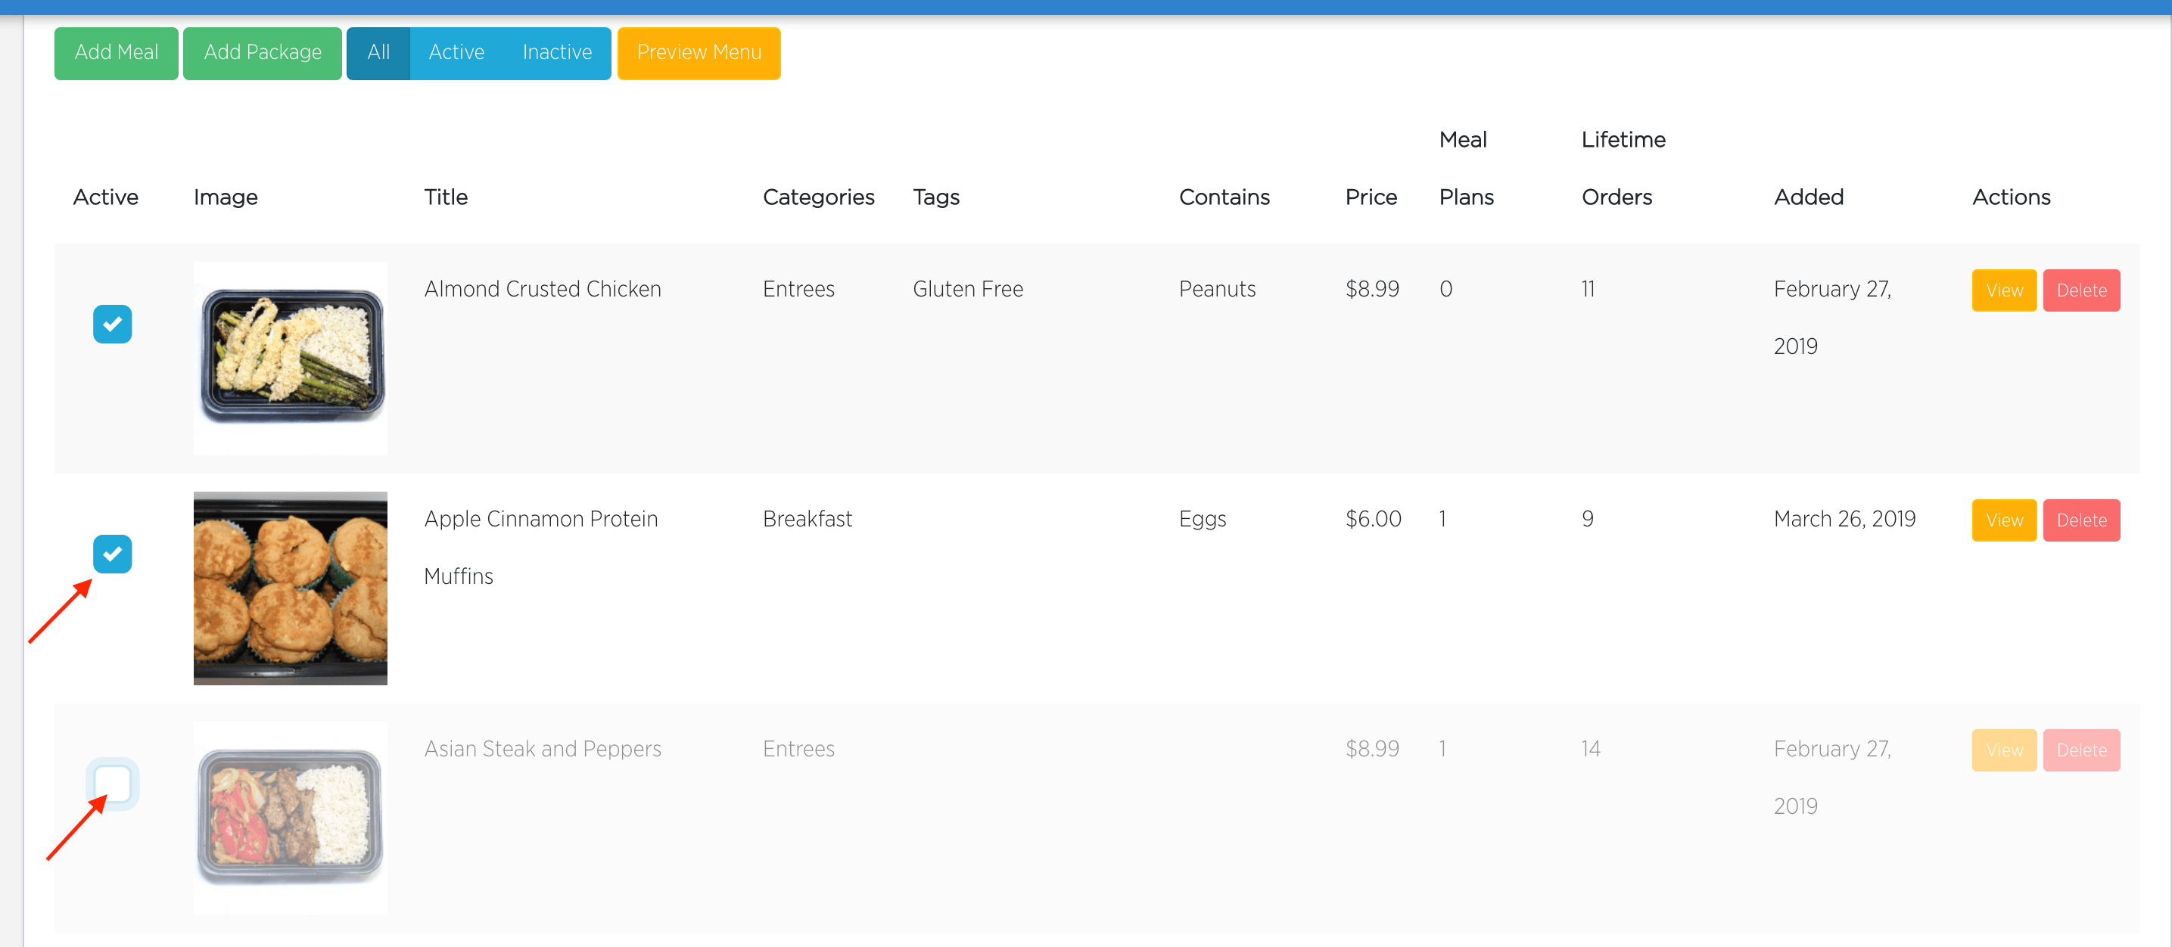View the Apple Cinnamon Protein Muffins meal
The height and width of the screenshot is (947, 2172).
2004,520
